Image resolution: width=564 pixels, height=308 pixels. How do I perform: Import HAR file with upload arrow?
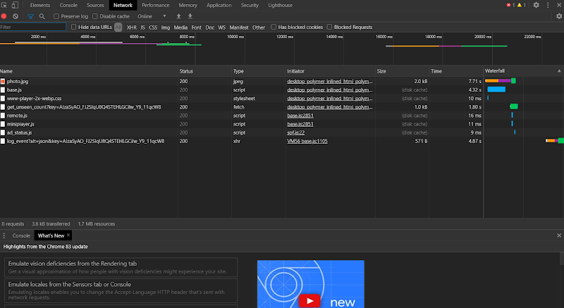tap(178, 16)
